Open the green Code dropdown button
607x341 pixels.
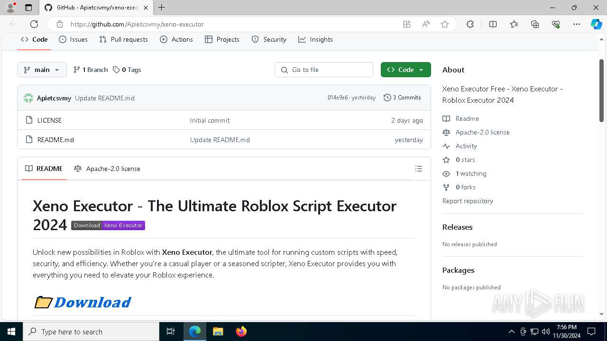405,70
